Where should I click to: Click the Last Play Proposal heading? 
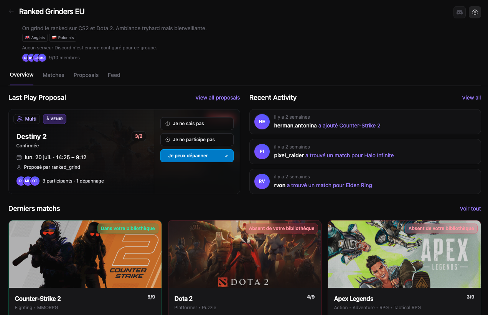pyautogui.click(x=37, y=98)
